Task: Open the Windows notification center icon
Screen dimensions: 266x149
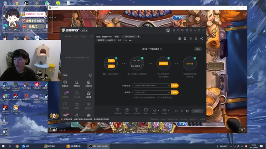Action: [261, 146]
